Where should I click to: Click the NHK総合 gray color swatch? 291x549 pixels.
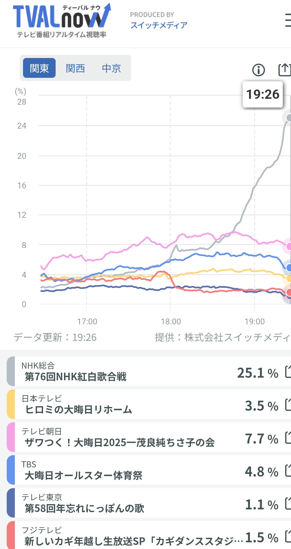tap(11, 371)
